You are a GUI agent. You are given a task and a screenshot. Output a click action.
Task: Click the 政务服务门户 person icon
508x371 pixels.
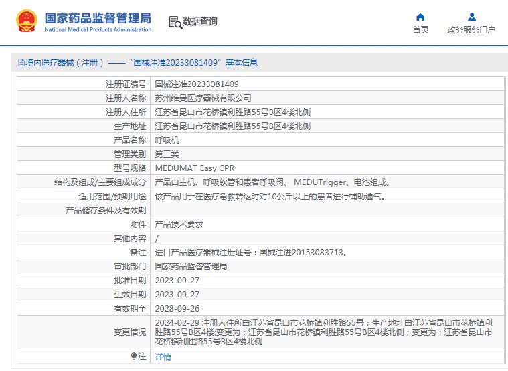pyautogui.click(x=472, y=17)
